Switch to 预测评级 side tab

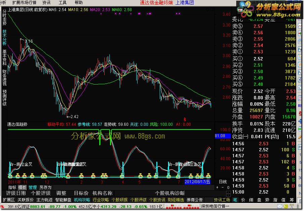click(4, 98)
